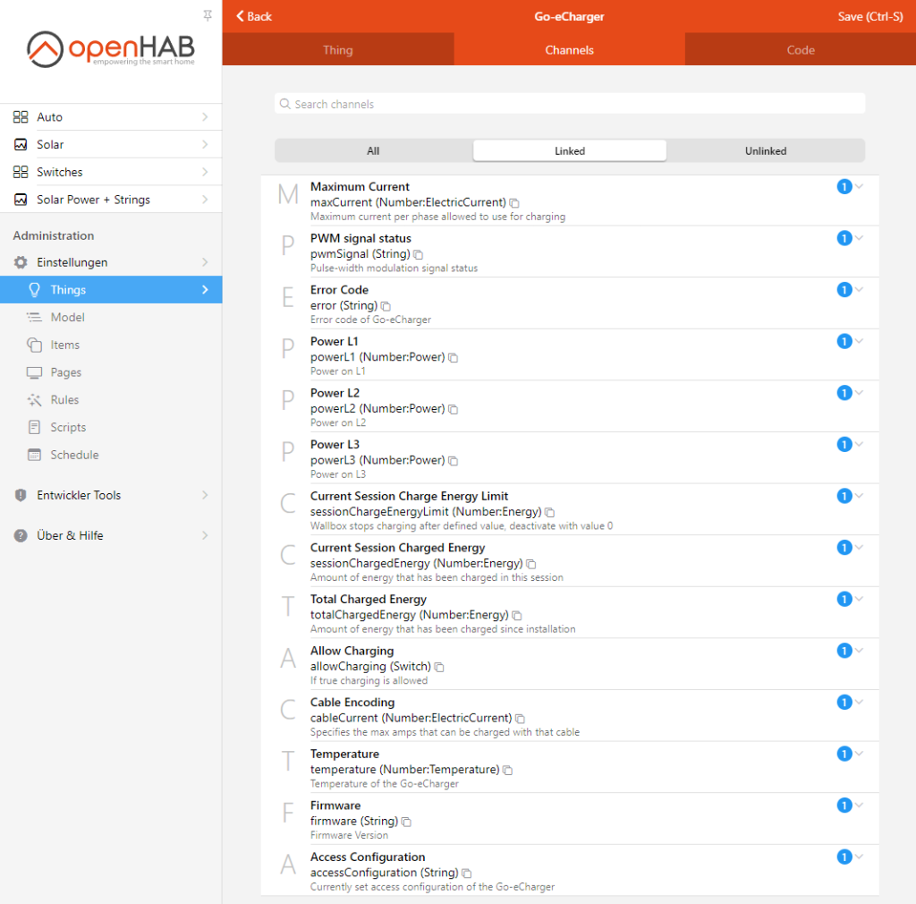
Task: Click the Search channels field
Action: coord(570,104)
